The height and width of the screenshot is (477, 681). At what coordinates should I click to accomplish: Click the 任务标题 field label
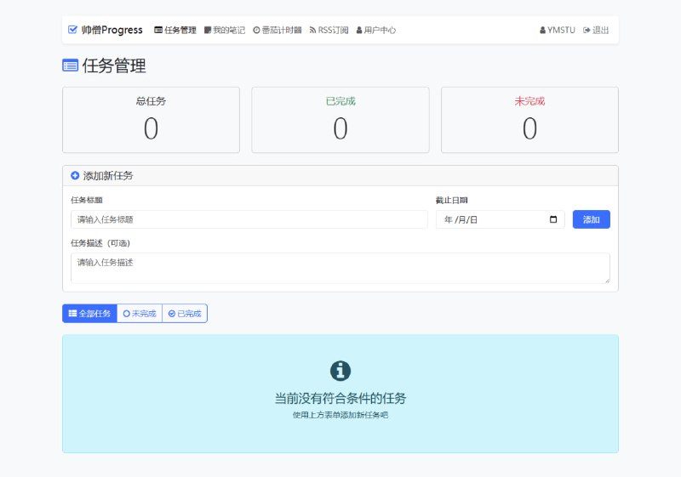[87, 200]
